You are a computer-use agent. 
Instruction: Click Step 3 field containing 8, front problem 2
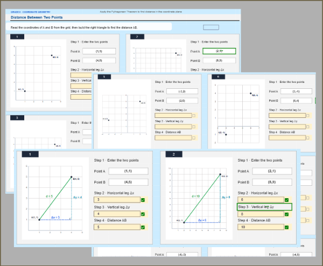pos(261,214)
